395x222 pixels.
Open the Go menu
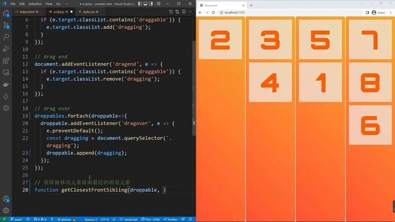pyautogui.click(x=58, y=4)
